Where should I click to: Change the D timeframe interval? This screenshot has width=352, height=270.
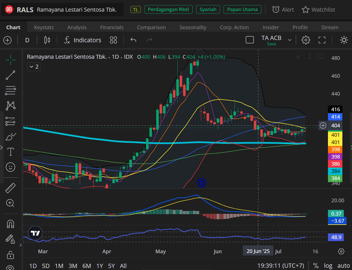27,40
